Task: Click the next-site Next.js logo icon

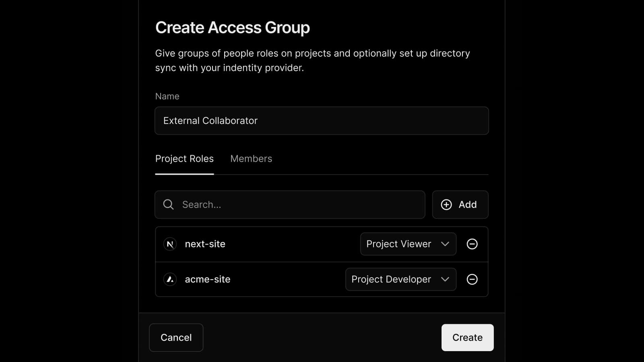Action: point(170,244)
